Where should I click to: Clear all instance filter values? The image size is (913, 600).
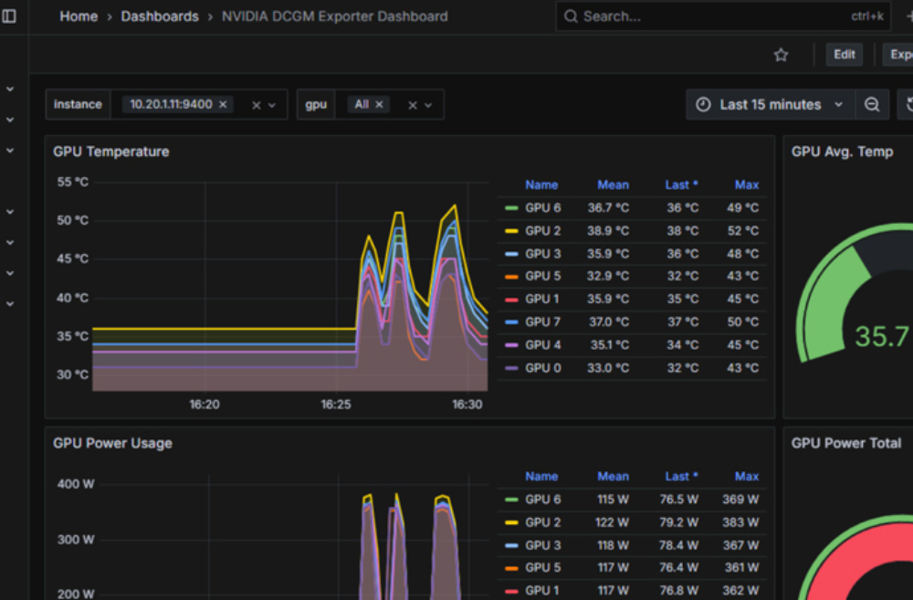tap(257, 105)
